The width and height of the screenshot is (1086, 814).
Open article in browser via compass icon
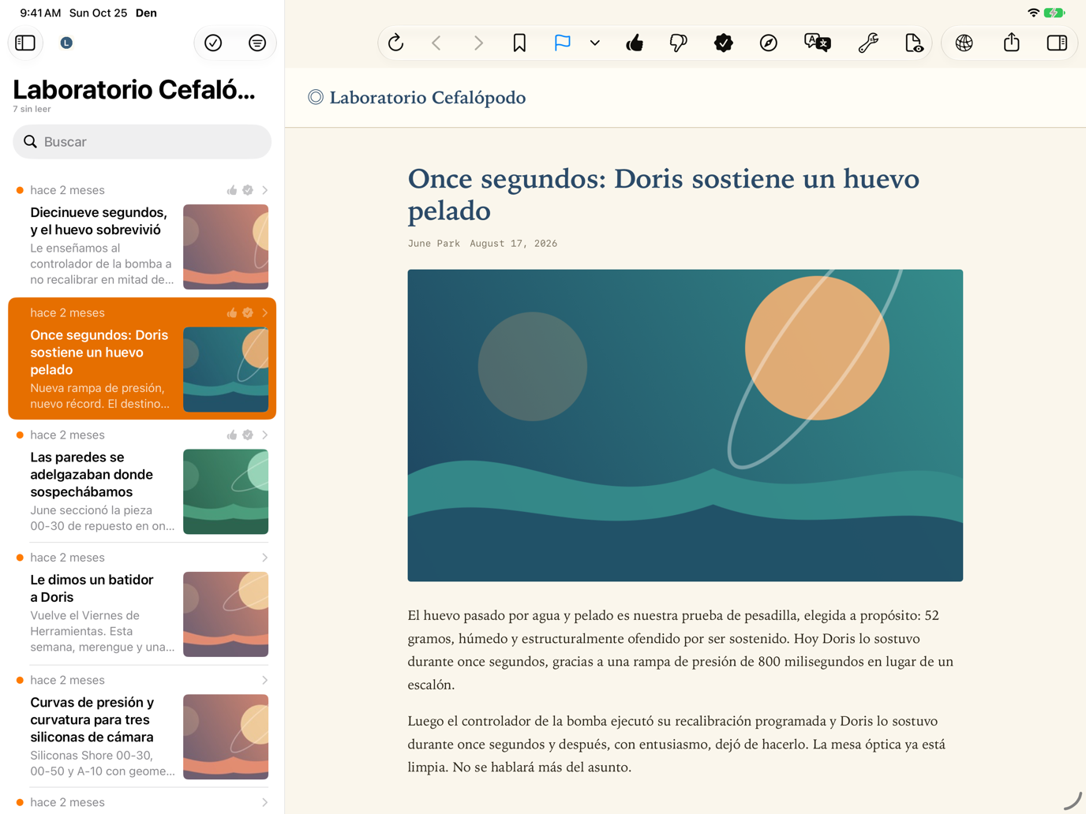coord(769,43)
